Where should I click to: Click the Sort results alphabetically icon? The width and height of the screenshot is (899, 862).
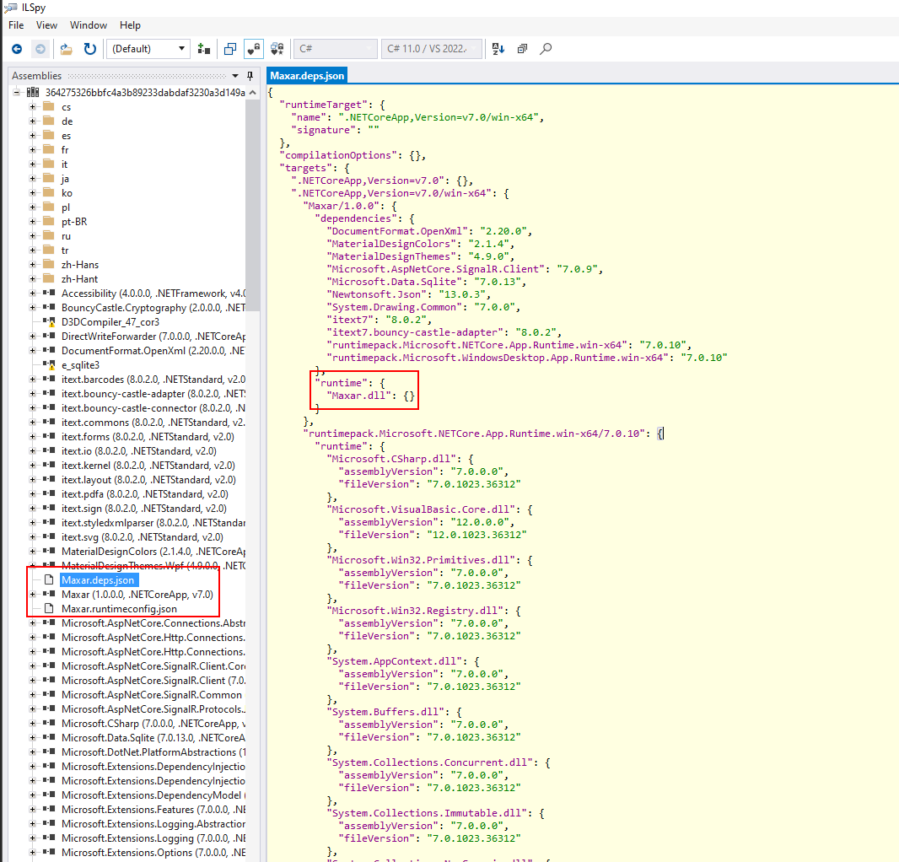click(x=498, y=49)
